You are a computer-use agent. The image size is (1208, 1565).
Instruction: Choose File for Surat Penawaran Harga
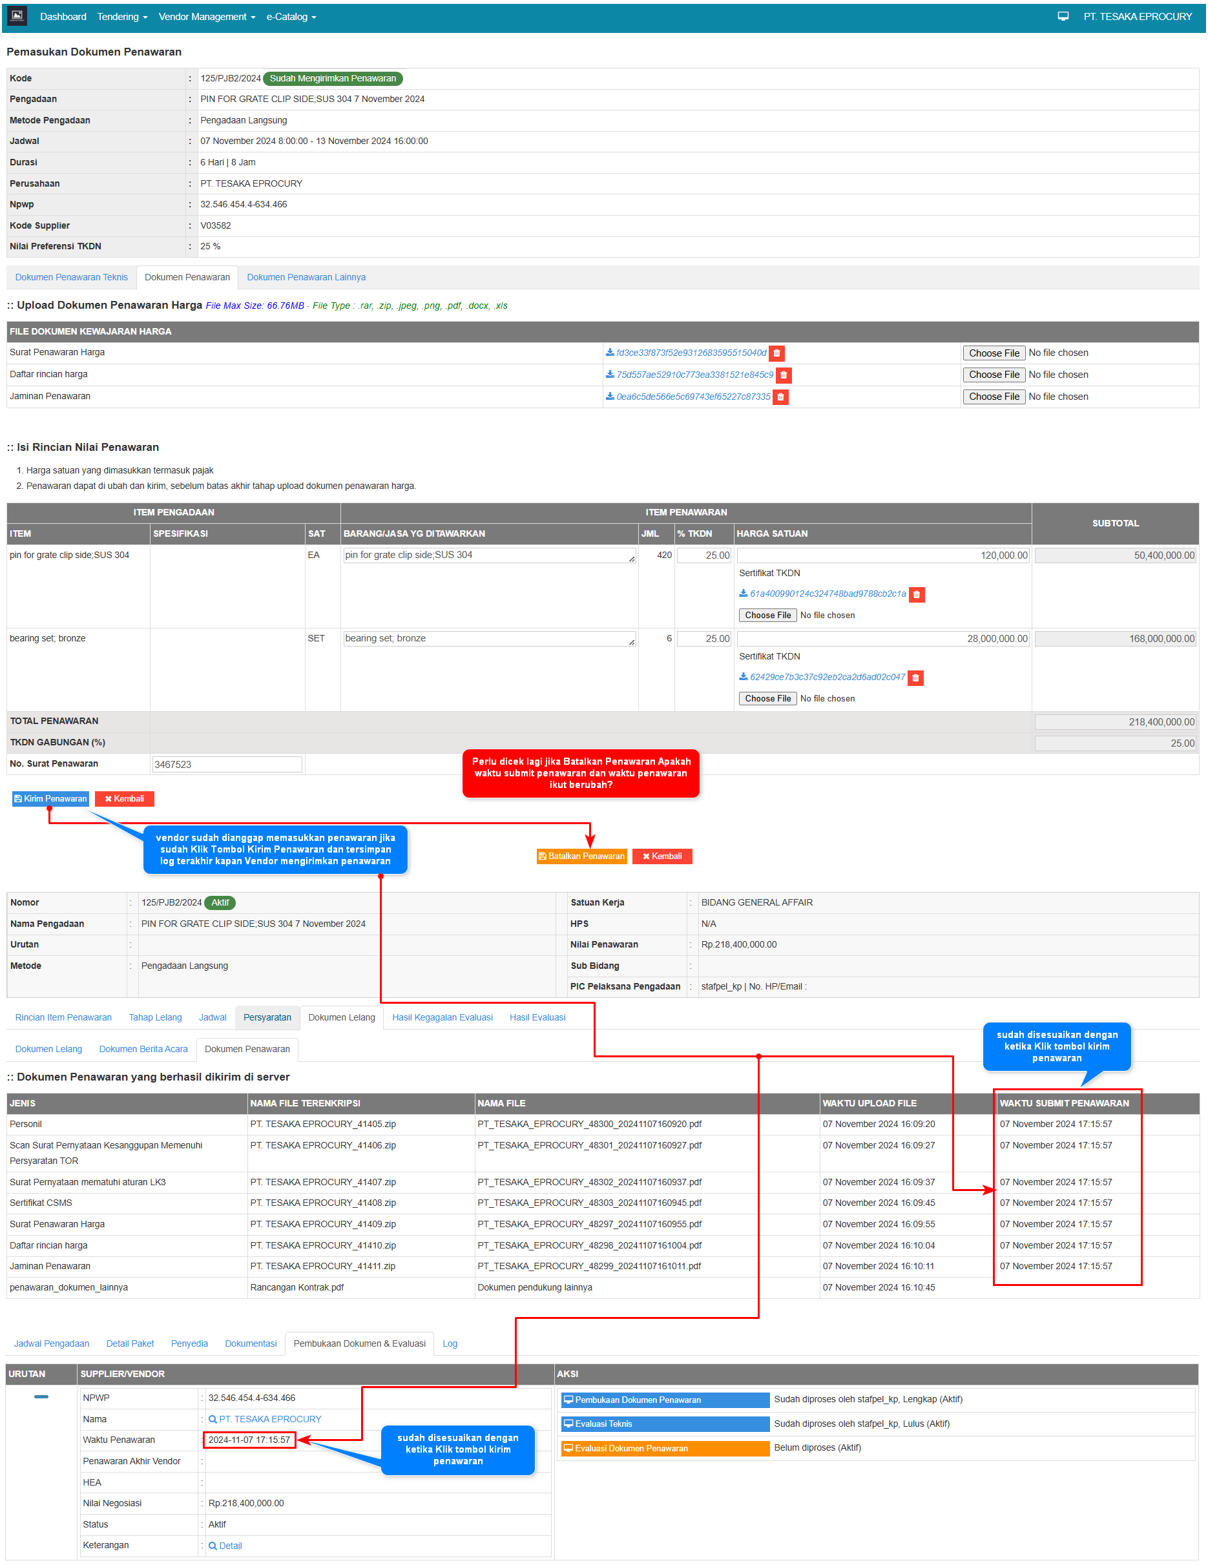[x=993, y=353]
